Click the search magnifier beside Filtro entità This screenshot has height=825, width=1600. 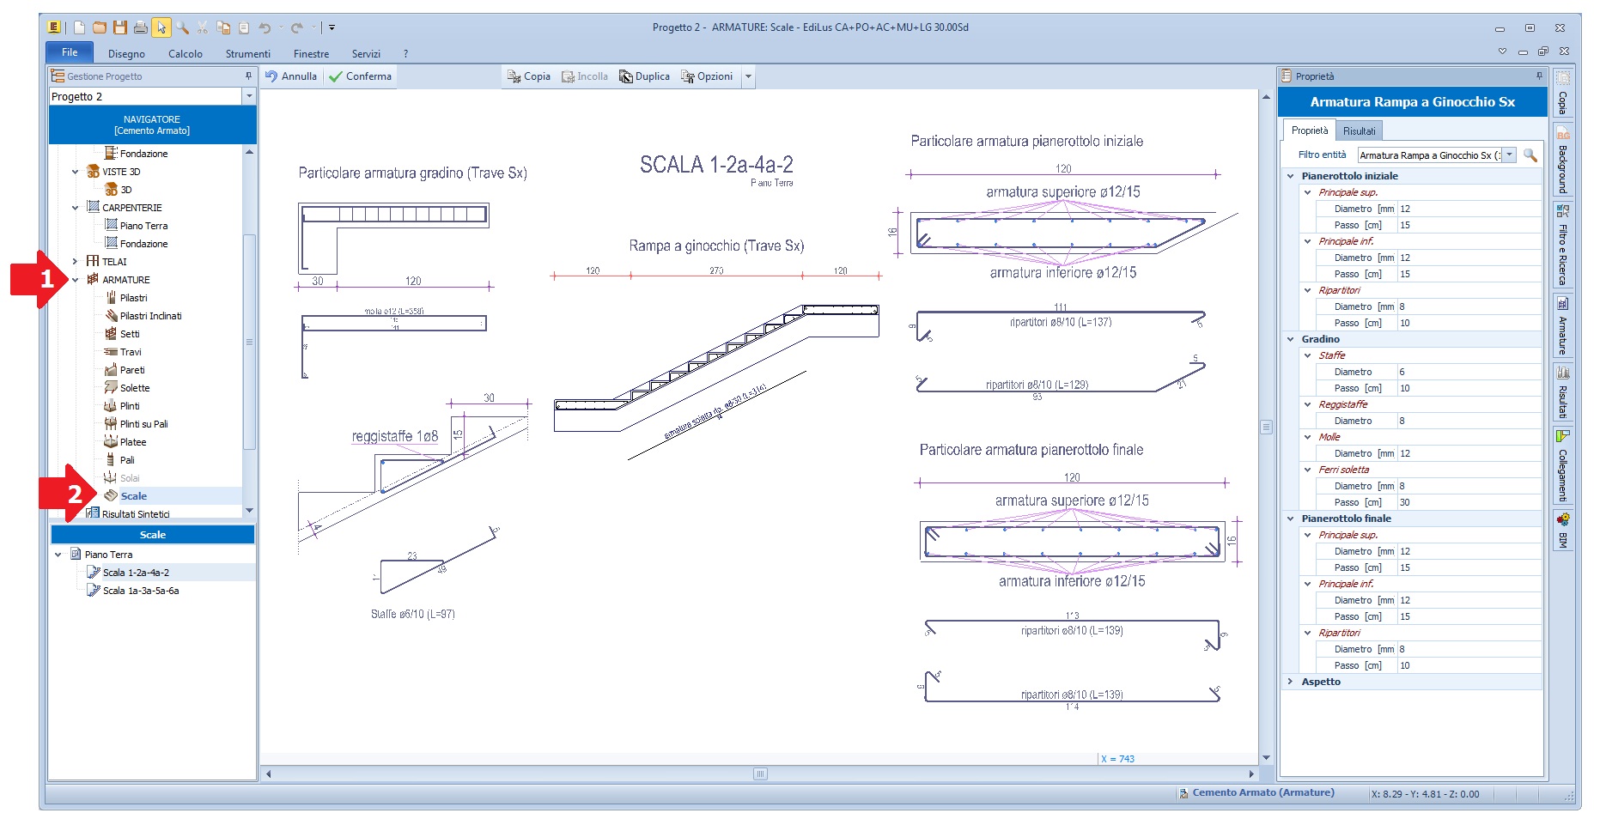click(x=1530, y=155)
